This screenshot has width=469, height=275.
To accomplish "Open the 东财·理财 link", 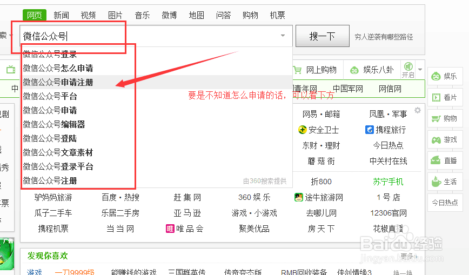I will point(321,145).
